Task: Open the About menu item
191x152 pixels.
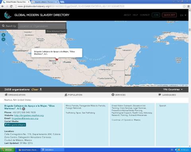Action: pyautogui.click(x=127, y=15)
